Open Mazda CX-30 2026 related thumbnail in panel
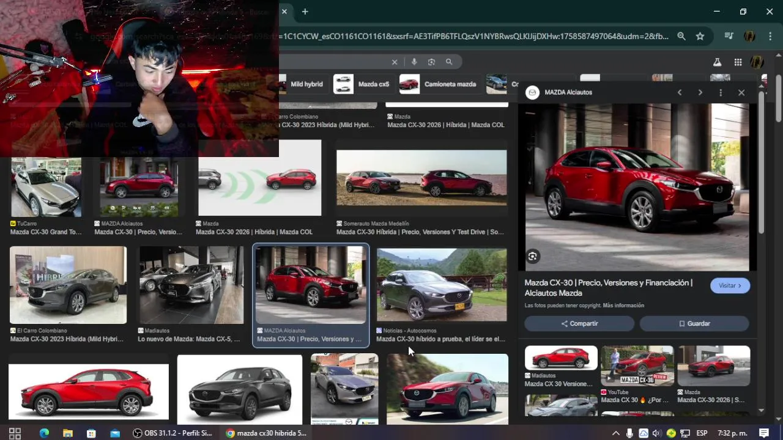This screenshot has width=783, height=440. point(713,365)
